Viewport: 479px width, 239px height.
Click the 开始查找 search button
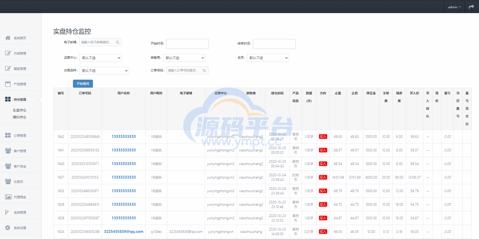[83, 84]
